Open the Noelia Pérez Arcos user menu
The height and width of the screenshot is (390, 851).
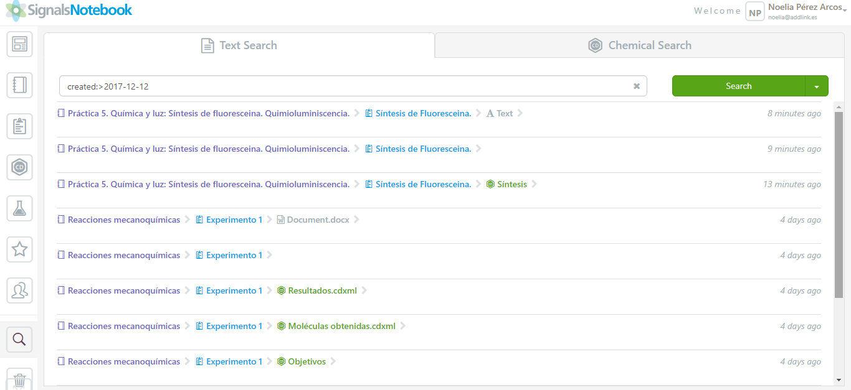pyautogui.click(x=804, y=11)
